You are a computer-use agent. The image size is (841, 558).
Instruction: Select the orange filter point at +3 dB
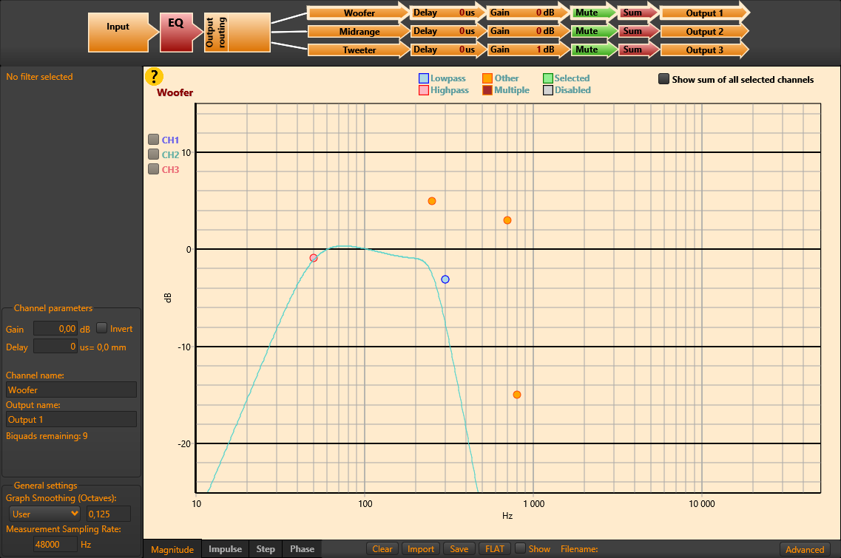[507, 220]
